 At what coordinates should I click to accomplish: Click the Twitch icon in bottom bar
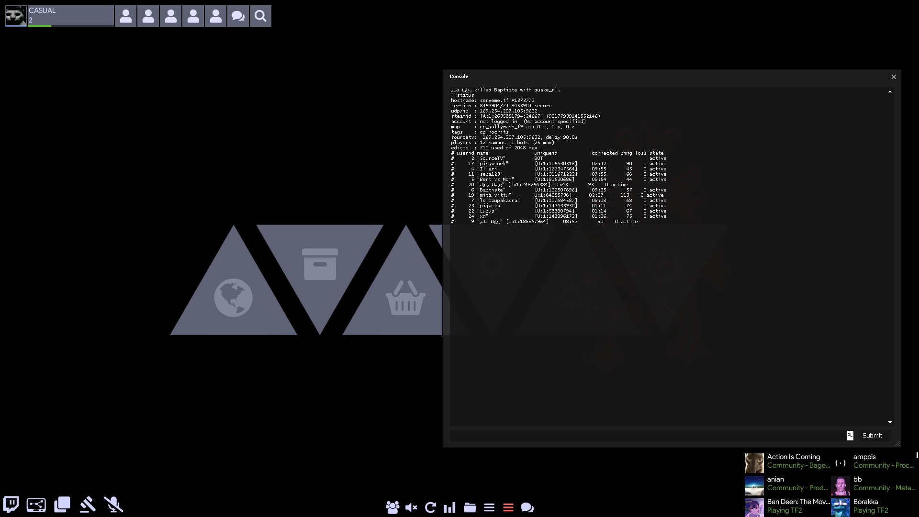11,505
